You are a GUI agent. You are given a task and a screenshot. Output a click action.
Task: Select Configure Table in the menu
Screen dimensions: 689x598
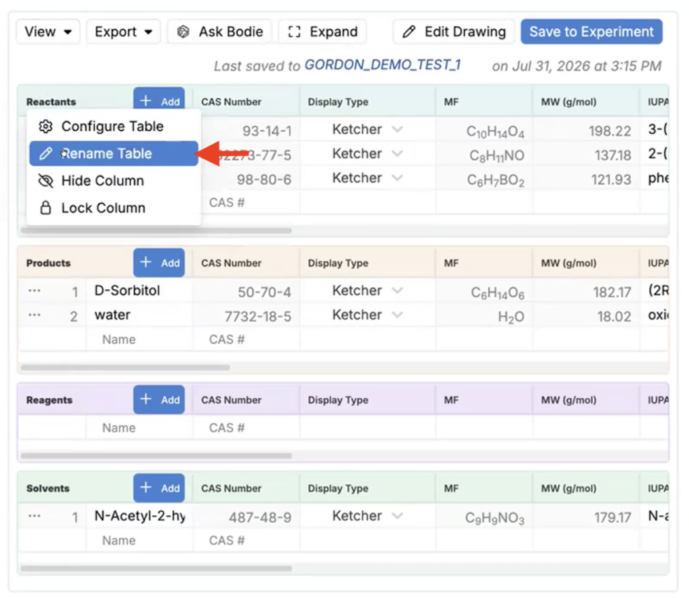pos(113,126)
